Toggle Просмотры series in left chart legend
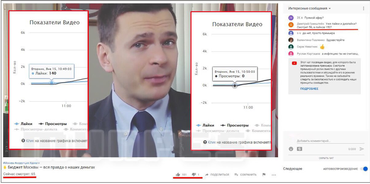Image resolution: width=370 pixels, height=184 pixels. (x=53, y=123)
